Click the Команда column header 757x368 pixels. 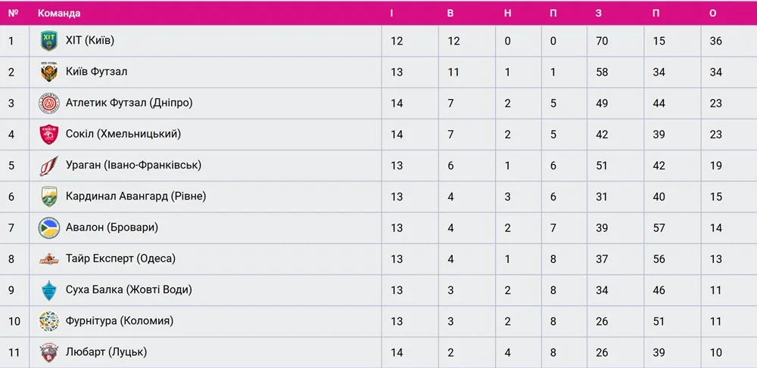pyautogui.click(x=59, y=13)
